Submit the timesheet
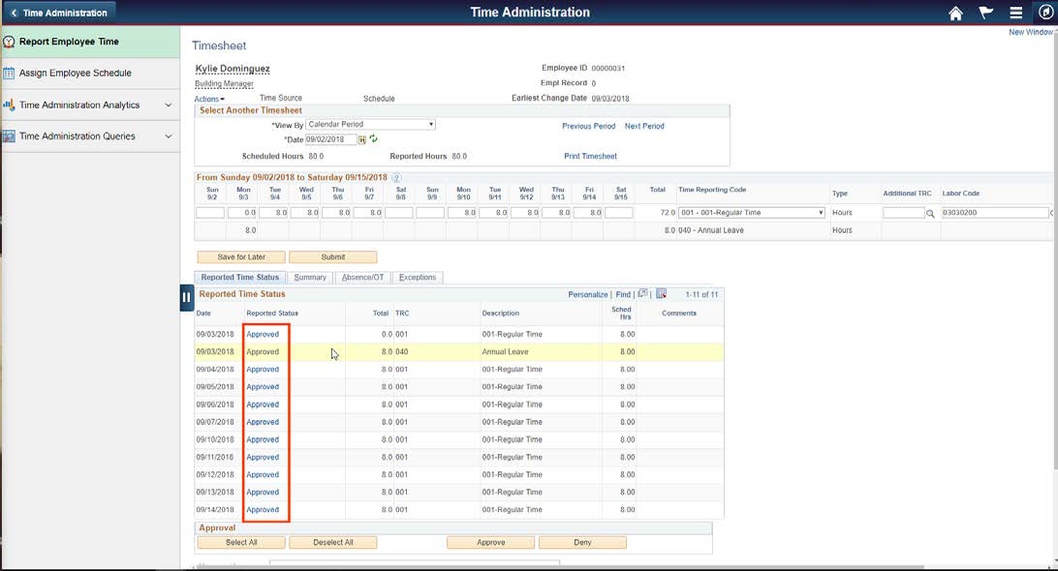 tap(333, 256)
